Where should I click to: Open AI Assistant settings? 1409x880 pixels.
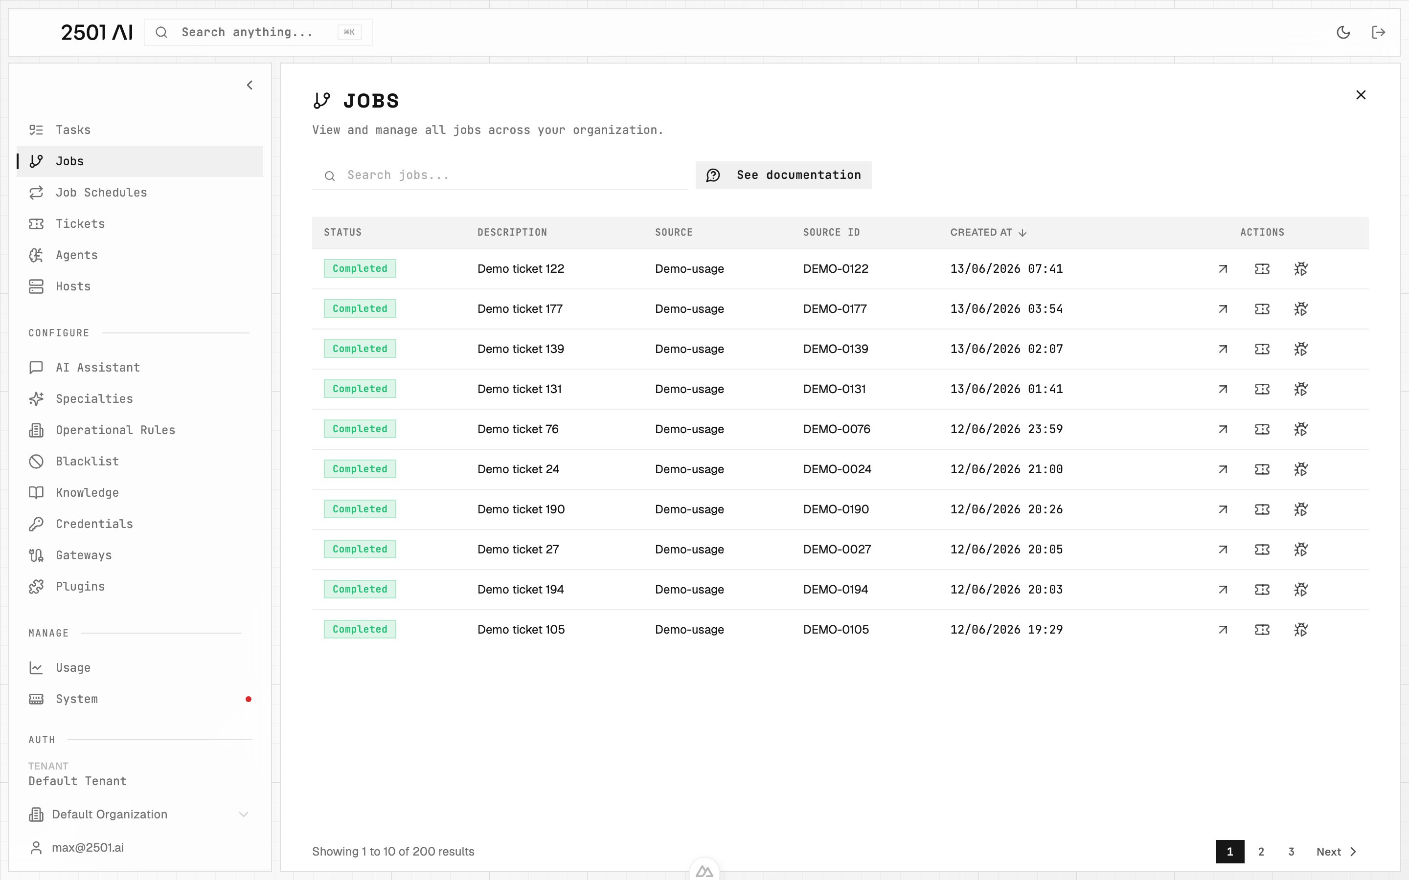click(140, 367)
